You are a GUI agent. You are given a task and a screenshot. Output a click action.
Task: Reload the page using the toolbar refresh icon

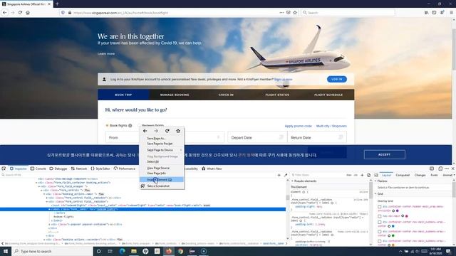pos(20,13)
